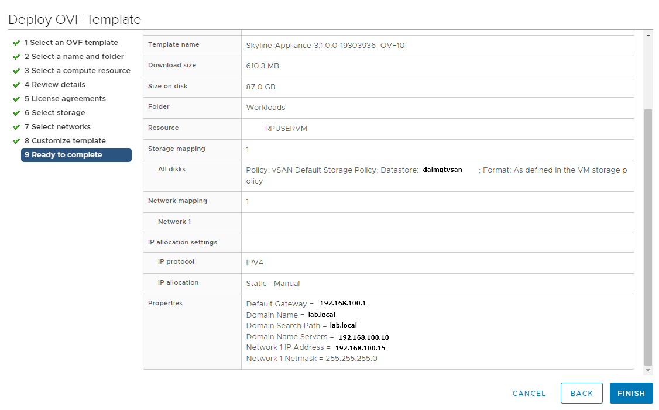Click the checkmark icon next to Select a compute resource

pos(16,71)
